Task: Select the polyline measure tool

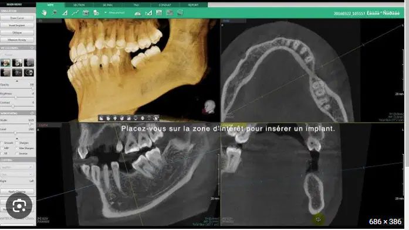Action: tap(75, 13)
